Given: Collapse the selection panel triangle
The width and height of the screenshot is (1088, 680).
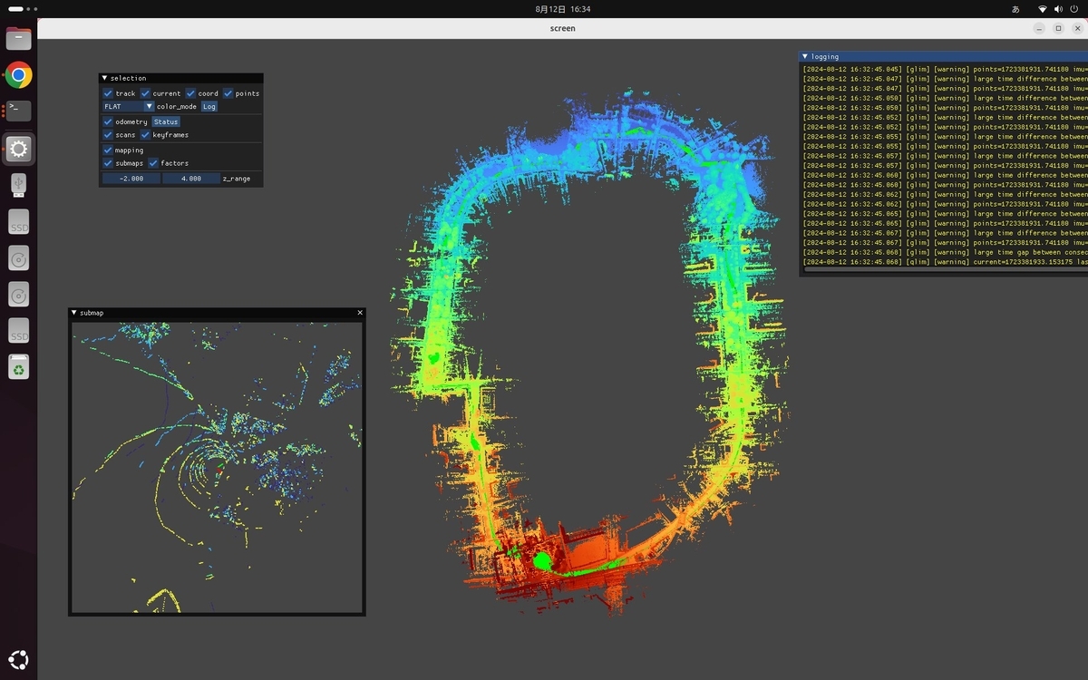Looking at the screenshot, I should (104, 78).
